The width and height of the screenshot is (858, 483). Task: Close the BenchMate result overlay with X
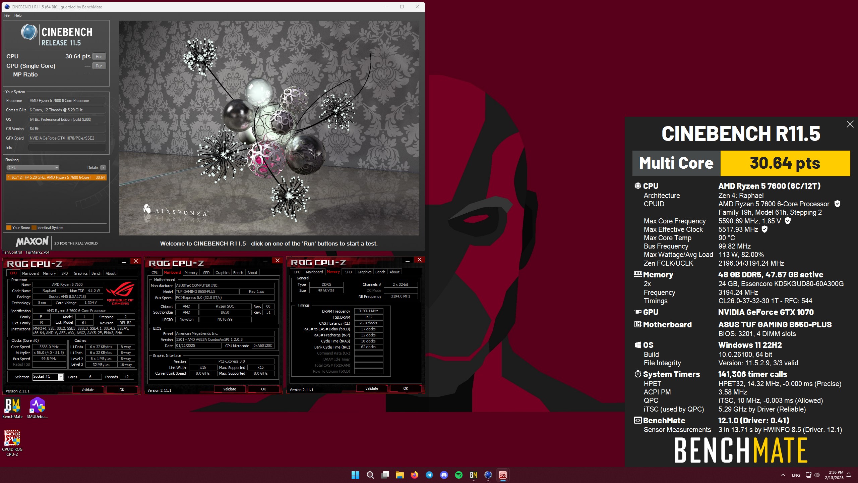pos(850,124)
